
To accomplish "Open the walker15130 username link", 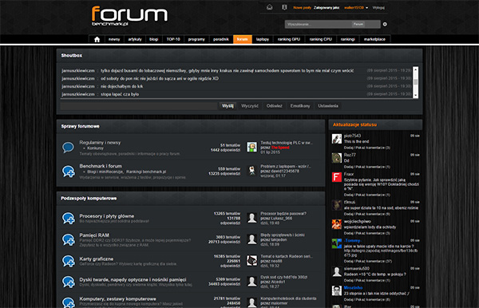I will 354,8.
